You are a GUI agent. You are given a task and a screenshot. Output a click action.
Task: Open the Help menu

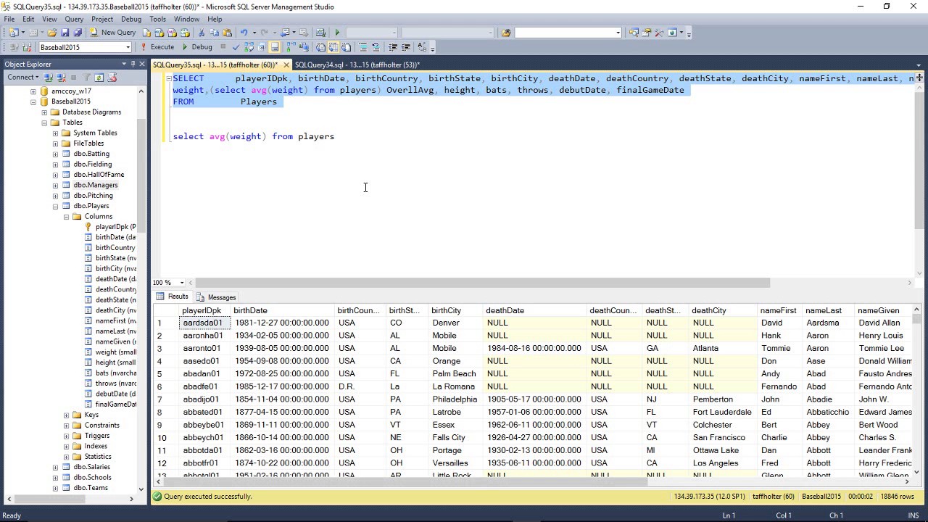(215, 19)
